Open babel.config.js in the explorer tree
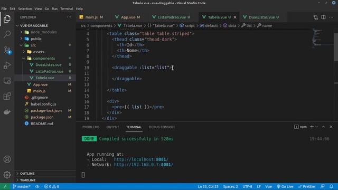Screen dimensions: 338x190 pos(43,104)
